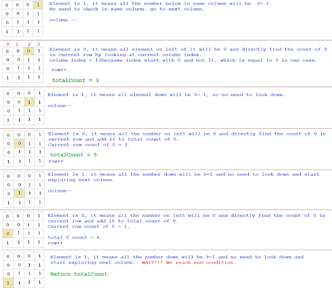Image resolution: width=332 pixels, height=291 pixels.
Task: Click the line 'Current row count of 0 = 2.'
Action: pyautogui.click(x=89, y=145)
